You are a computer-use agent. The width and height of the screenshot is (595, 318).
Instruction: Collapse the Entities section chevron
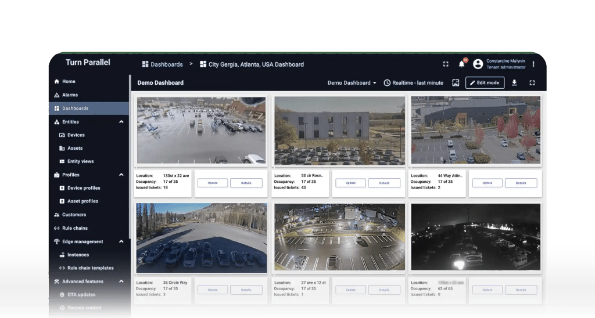click(121, 122)
